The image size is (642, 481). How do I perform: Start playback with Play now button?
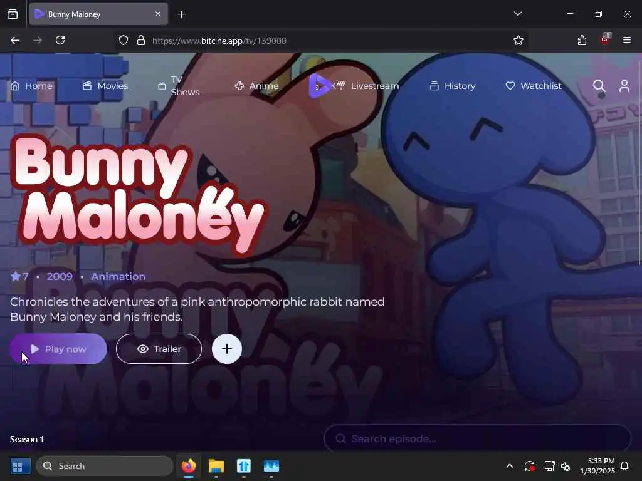58,349
